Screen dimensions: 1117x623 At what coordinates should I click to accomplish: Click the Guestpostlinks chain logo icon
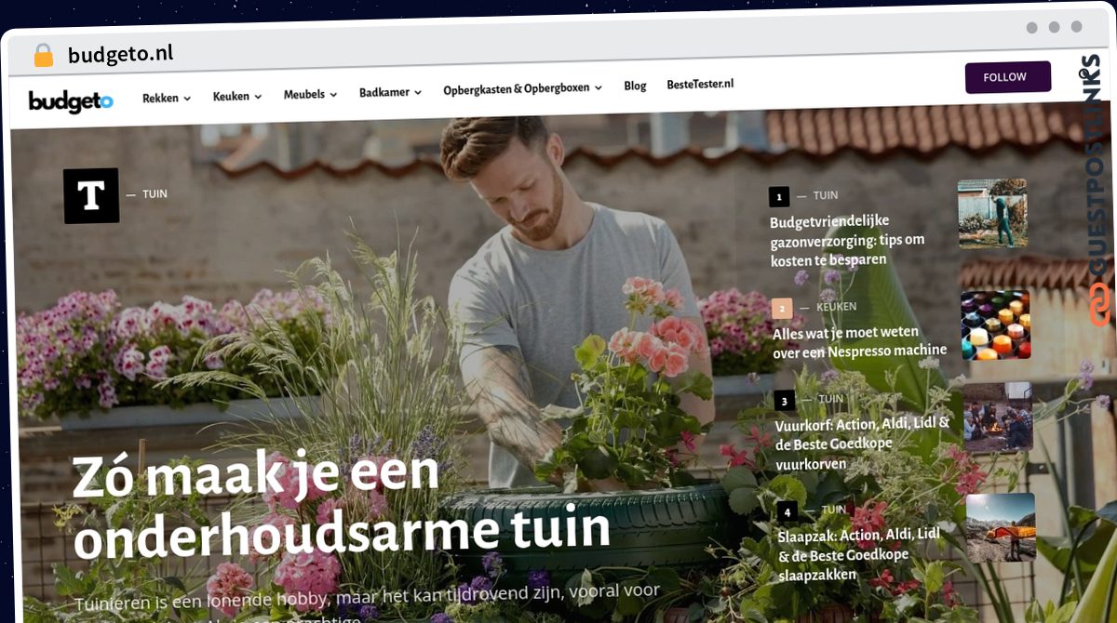coord(1101,304)
